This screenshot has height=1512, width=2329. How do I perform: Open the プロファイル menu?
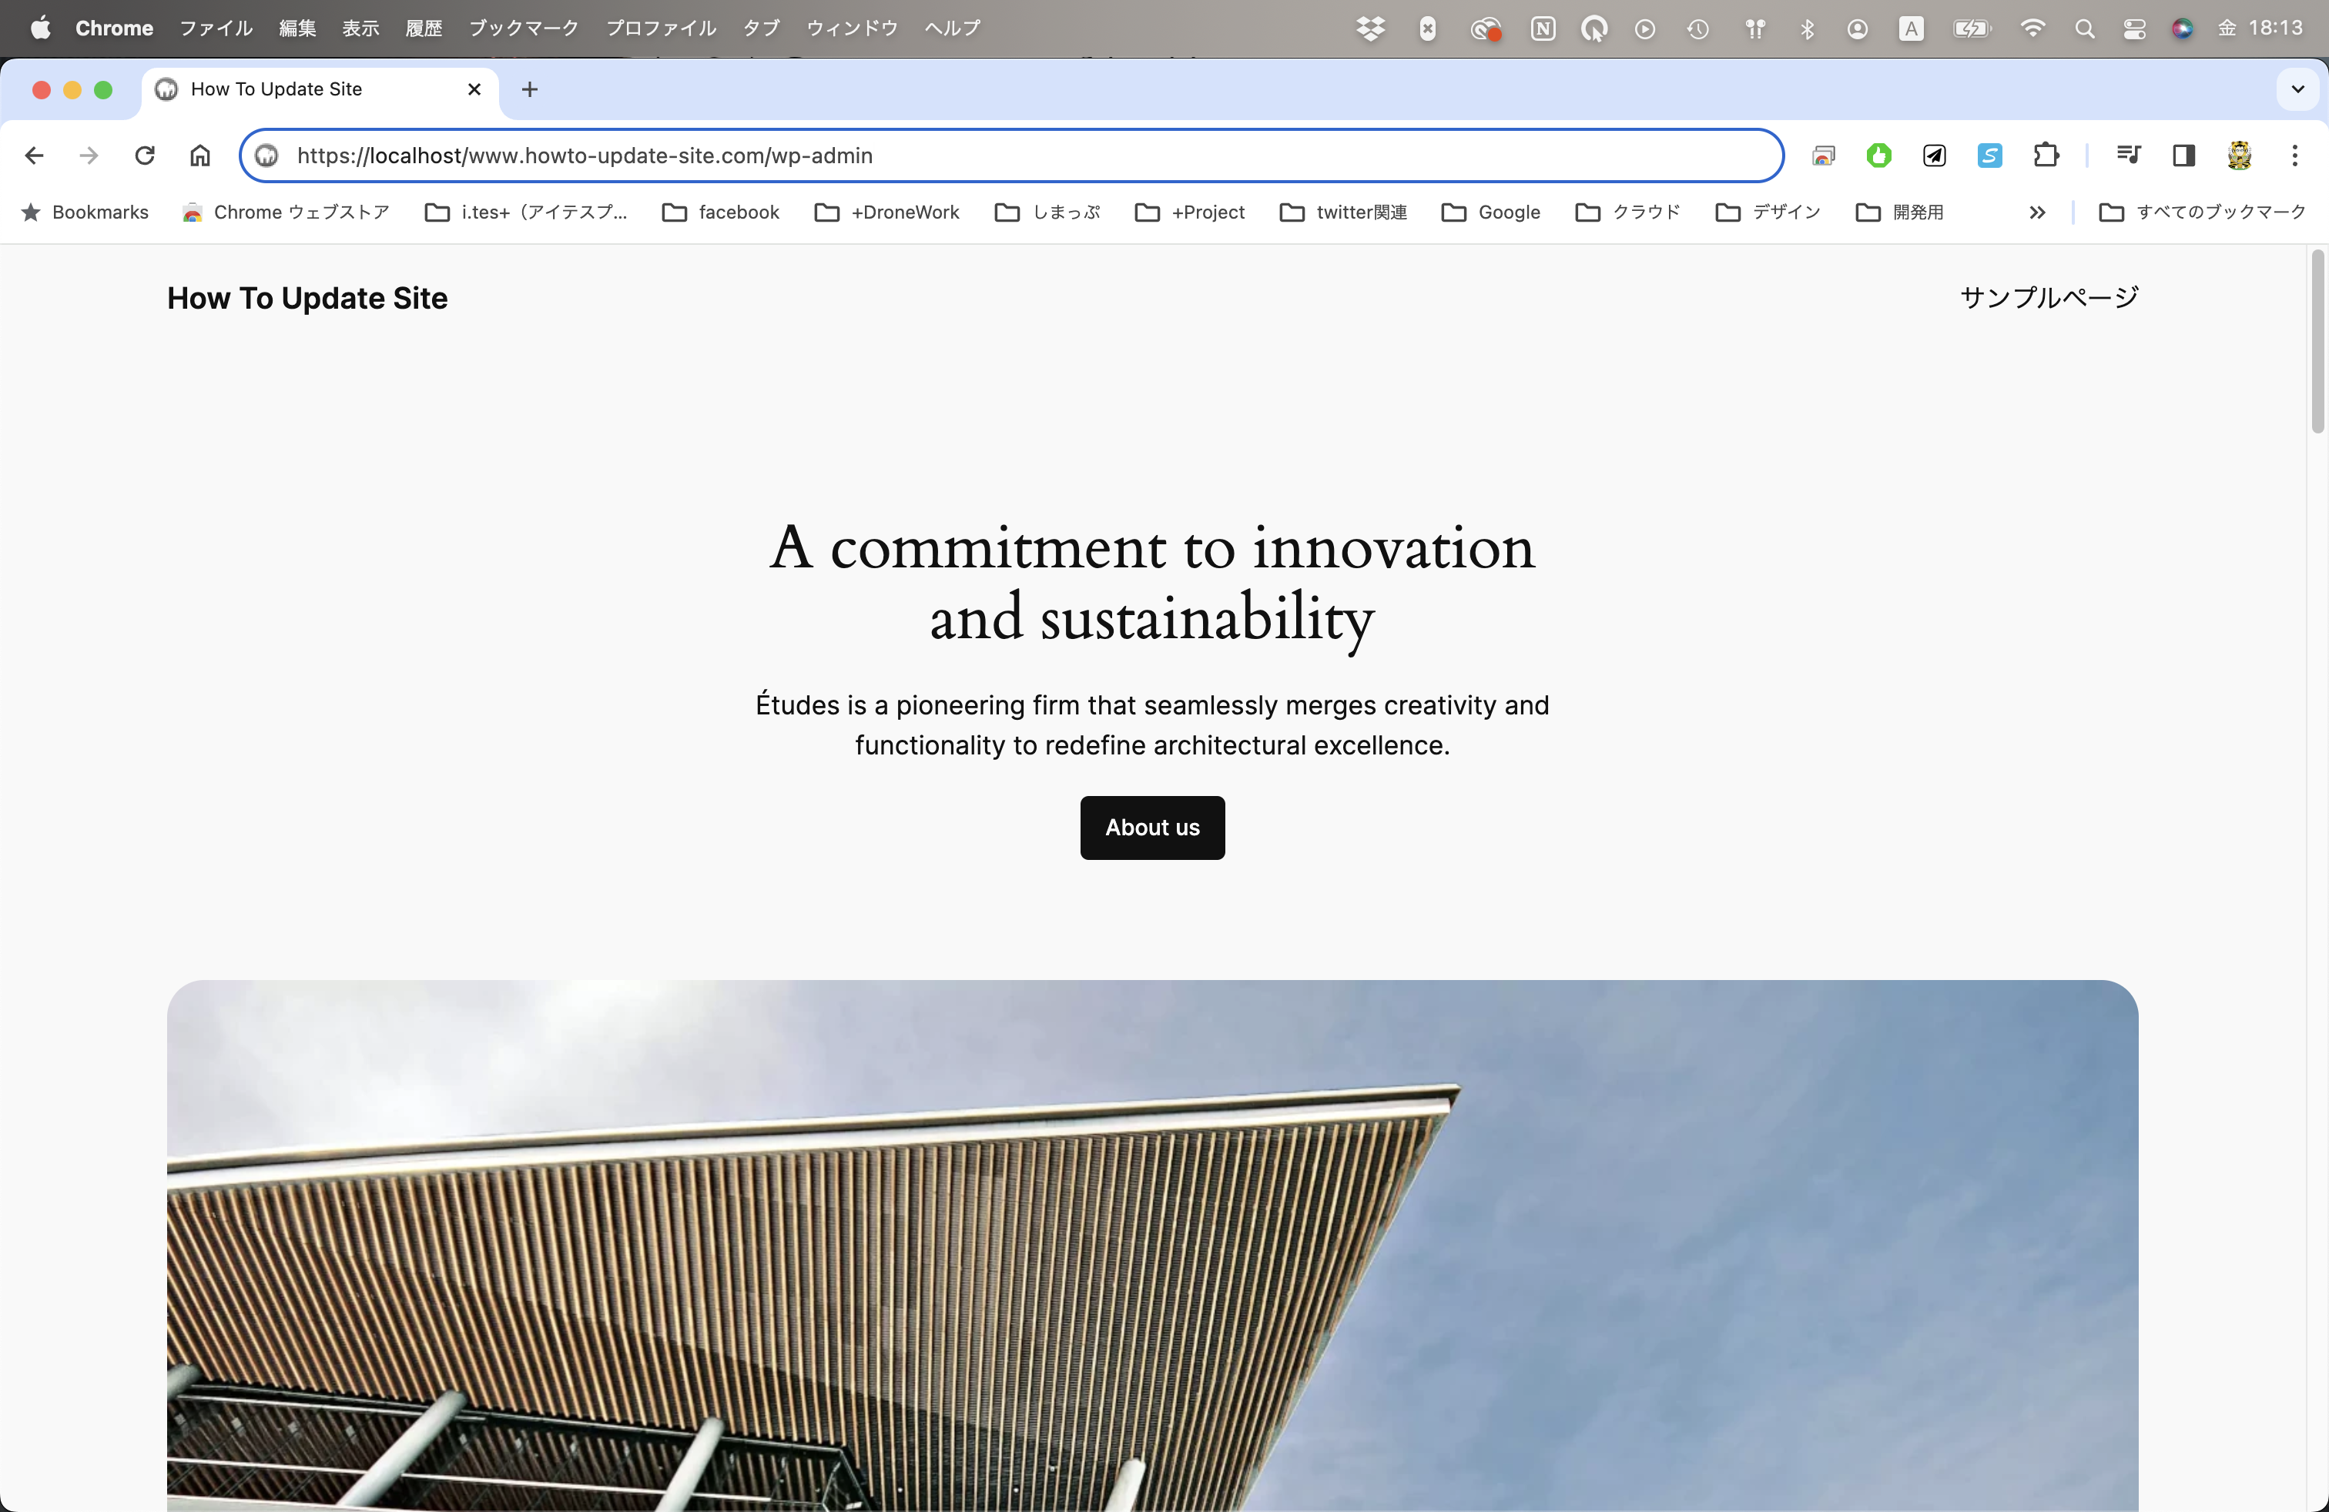click(x=661, y=28)
